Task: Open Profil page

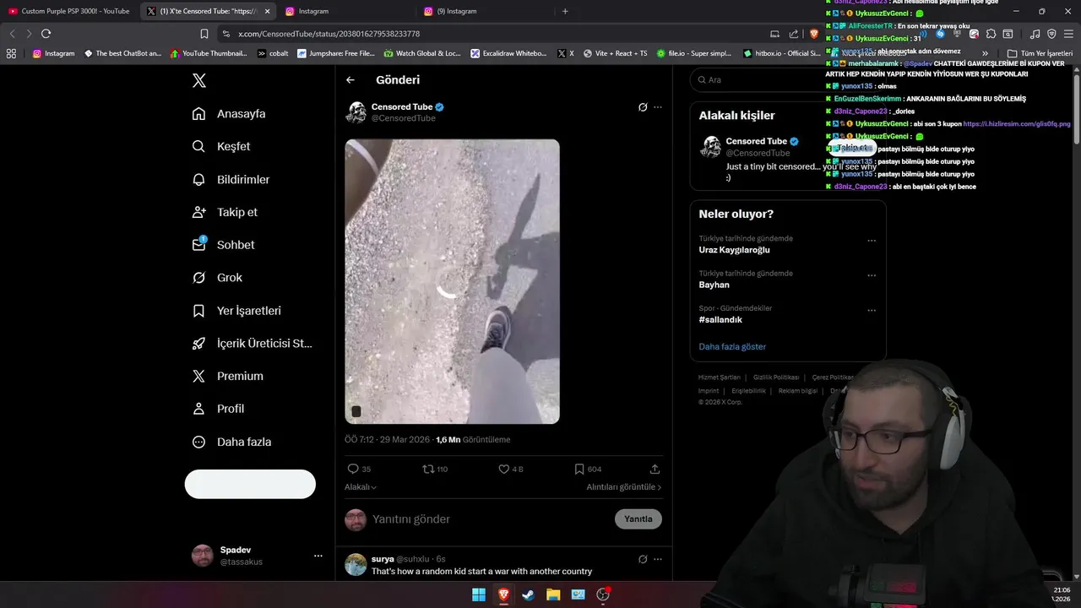Action: pyautogui.click(x=218, y=409)
